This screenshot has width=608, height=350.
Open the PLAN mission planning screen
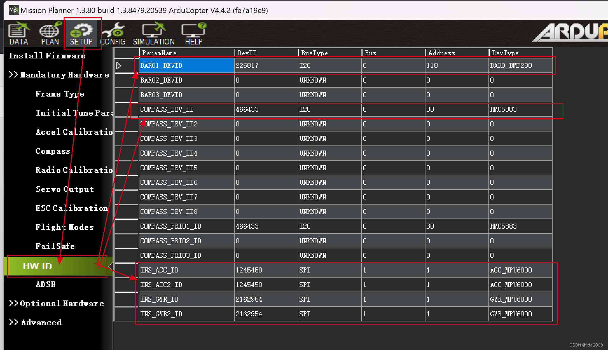point(50,34)
